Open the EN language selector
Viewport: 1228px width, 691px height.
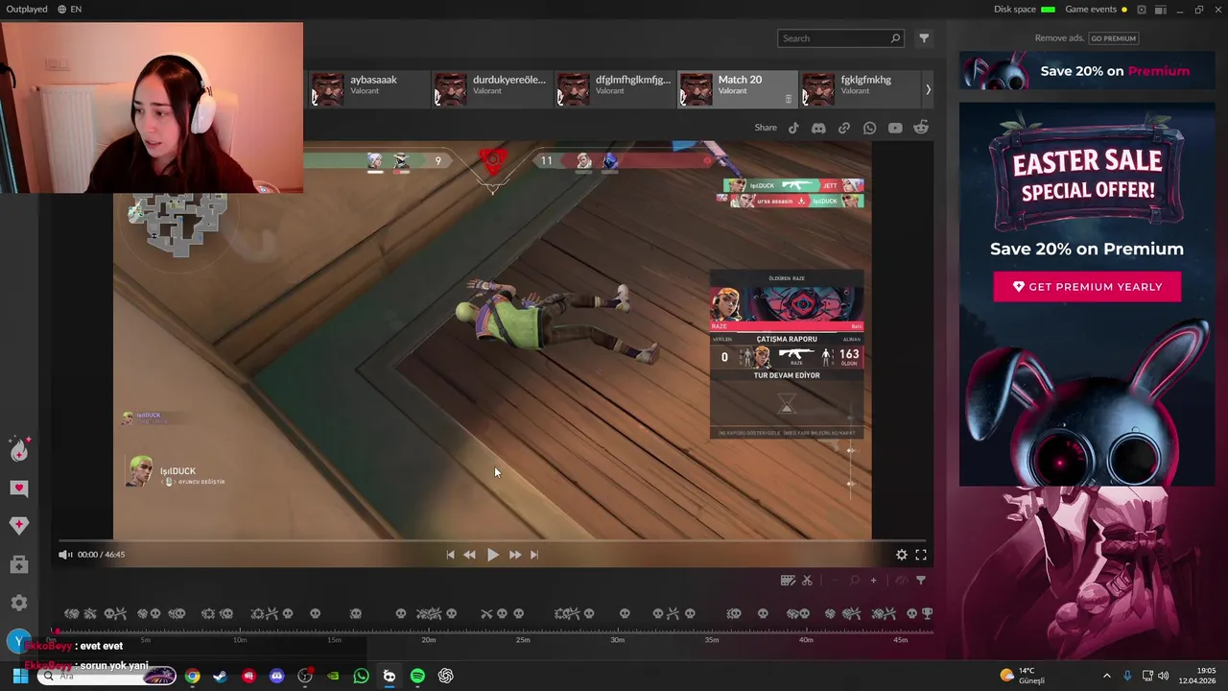(69, 9)
